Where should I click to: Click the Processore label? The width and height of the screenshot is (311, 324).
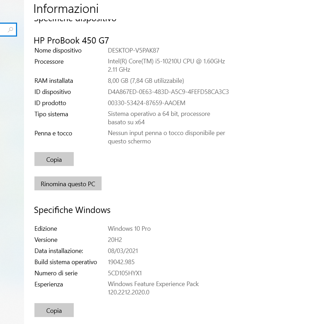49,62
